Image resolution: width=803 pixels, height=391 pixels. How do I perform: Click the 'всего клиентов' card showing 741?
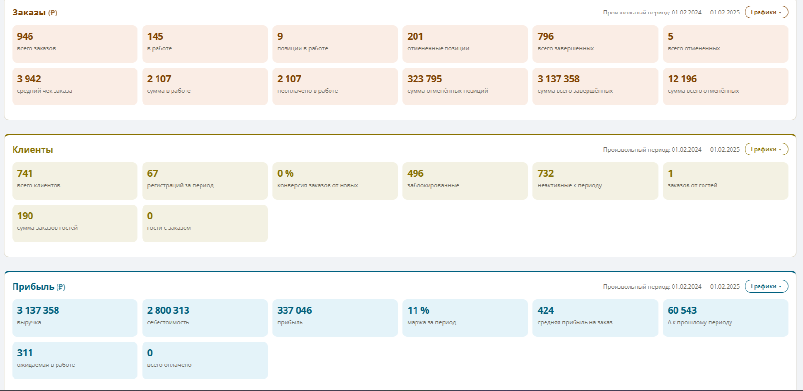pos(75,181)
